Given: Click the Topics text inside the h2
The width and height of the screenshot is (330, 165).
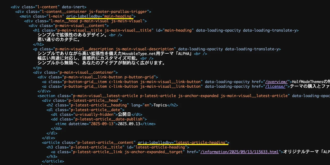Looking at the screenshot, I should pos(160,105).
